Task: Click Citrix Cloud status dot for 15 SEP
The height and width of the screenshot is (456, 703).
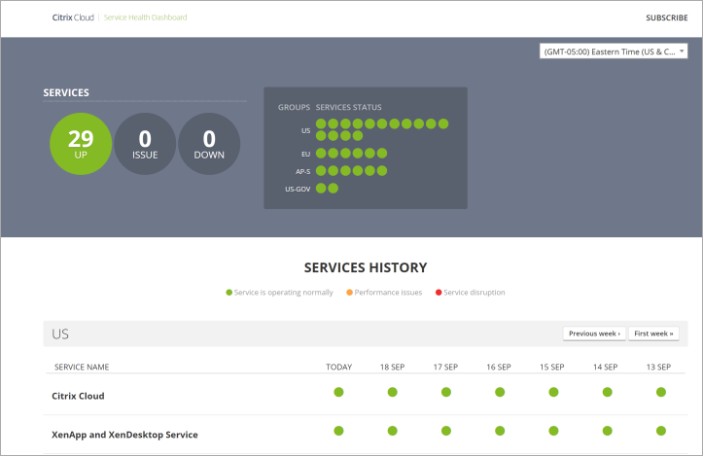Action: 553,393
